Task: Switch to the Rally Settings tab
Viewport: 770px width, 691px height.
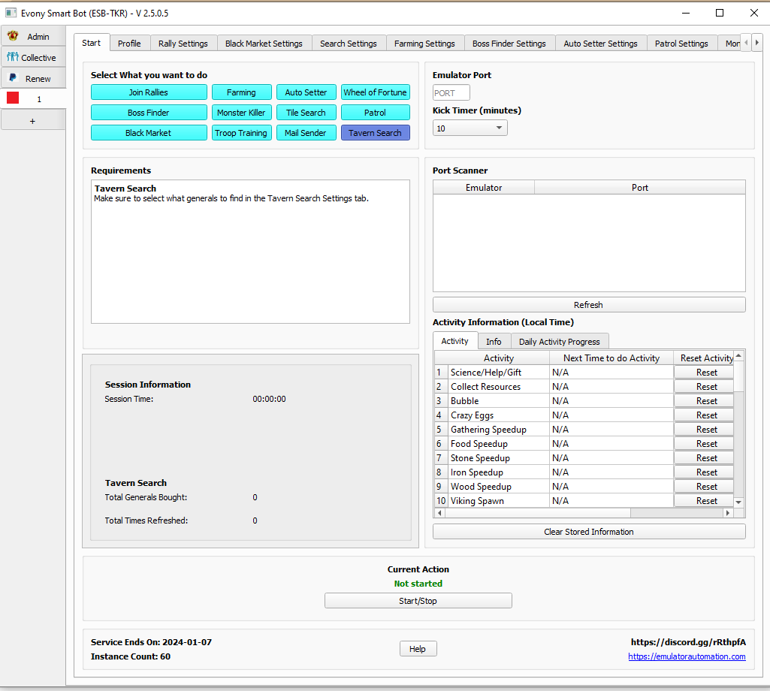Action: click(x=183, y=44)
